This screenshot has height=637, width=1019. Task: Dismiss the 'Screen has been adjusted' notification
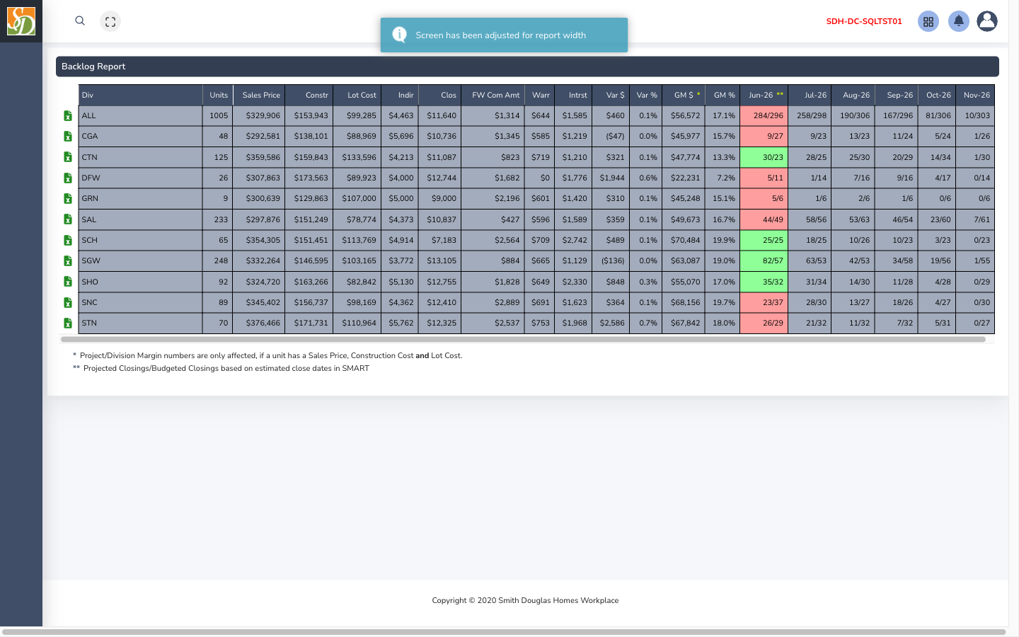point(504,35)
